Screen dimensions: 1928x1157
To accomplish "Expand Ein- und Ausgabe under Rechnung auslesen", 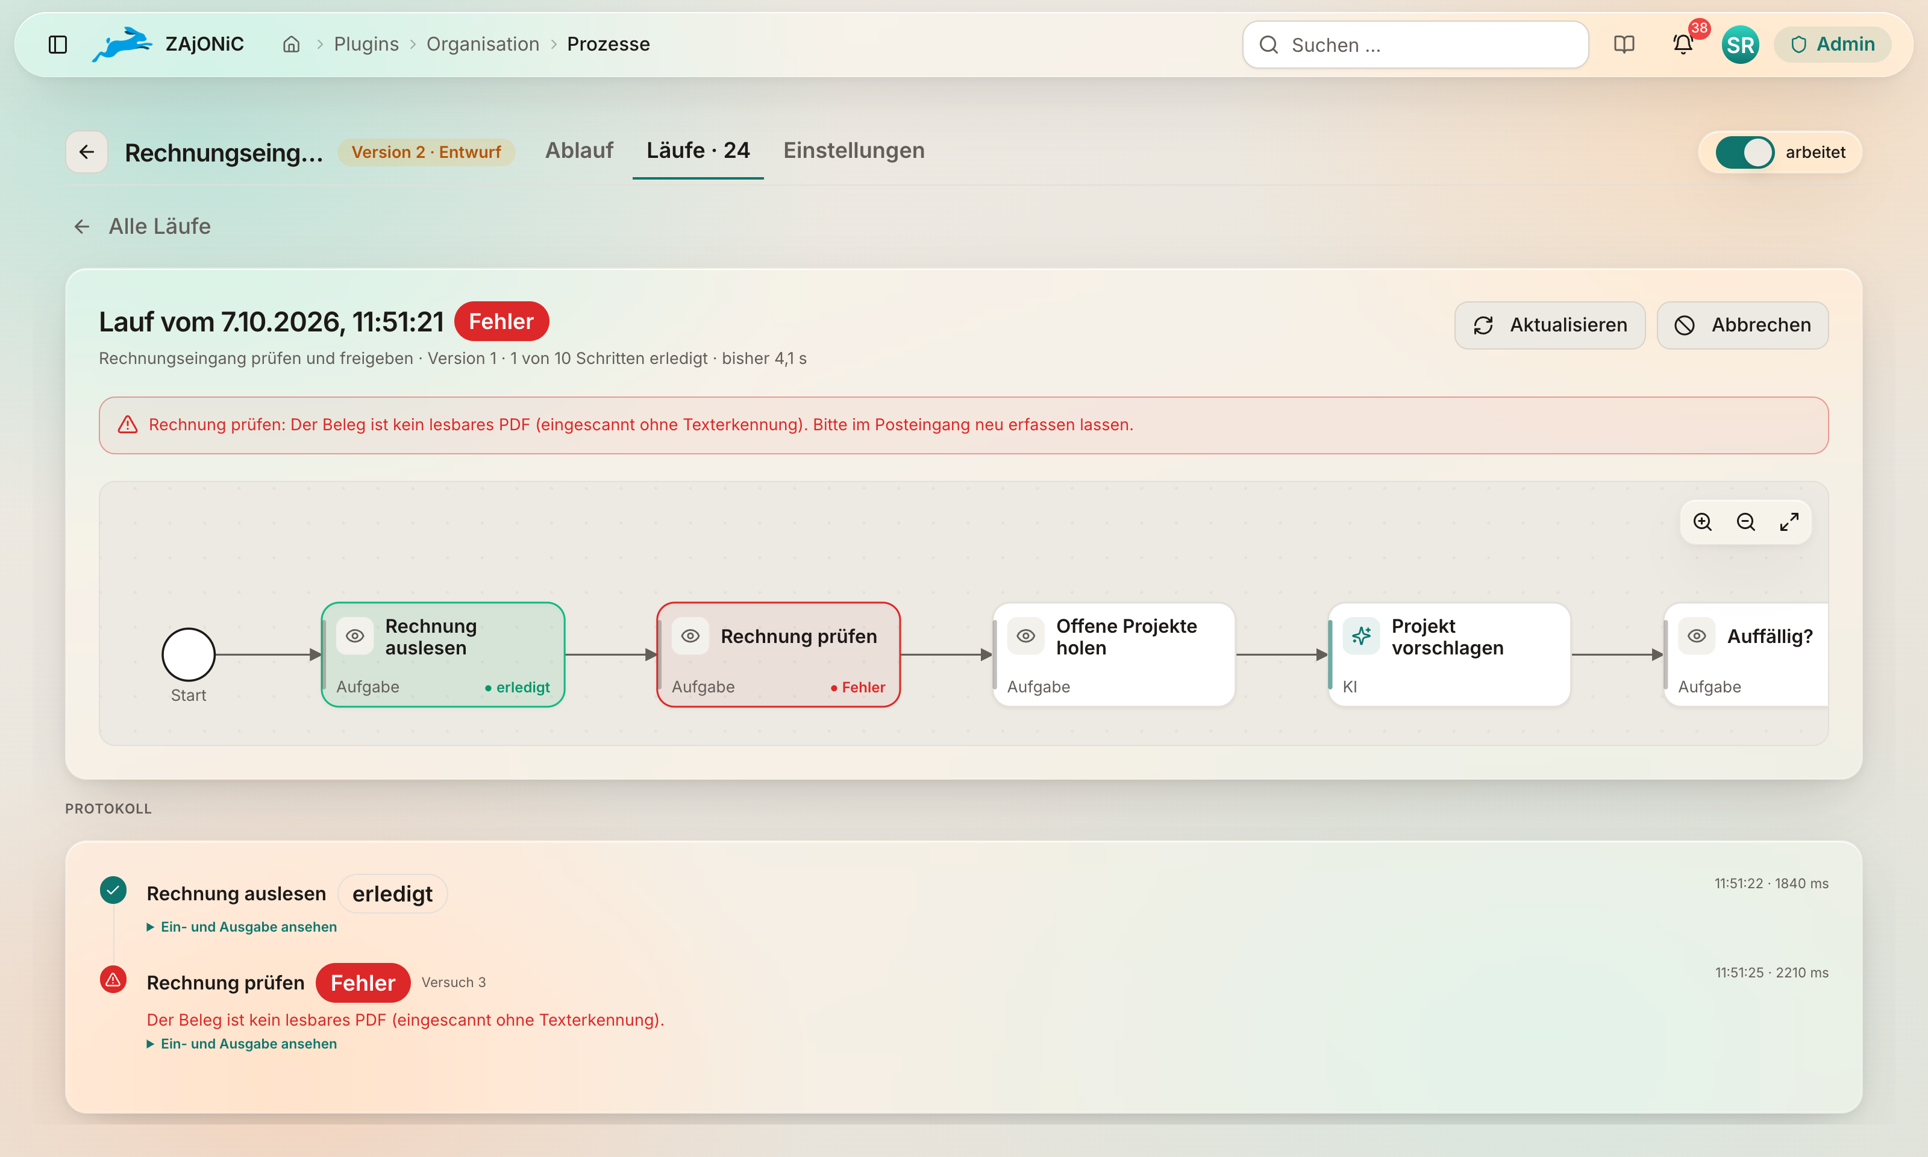I will 242,927.
